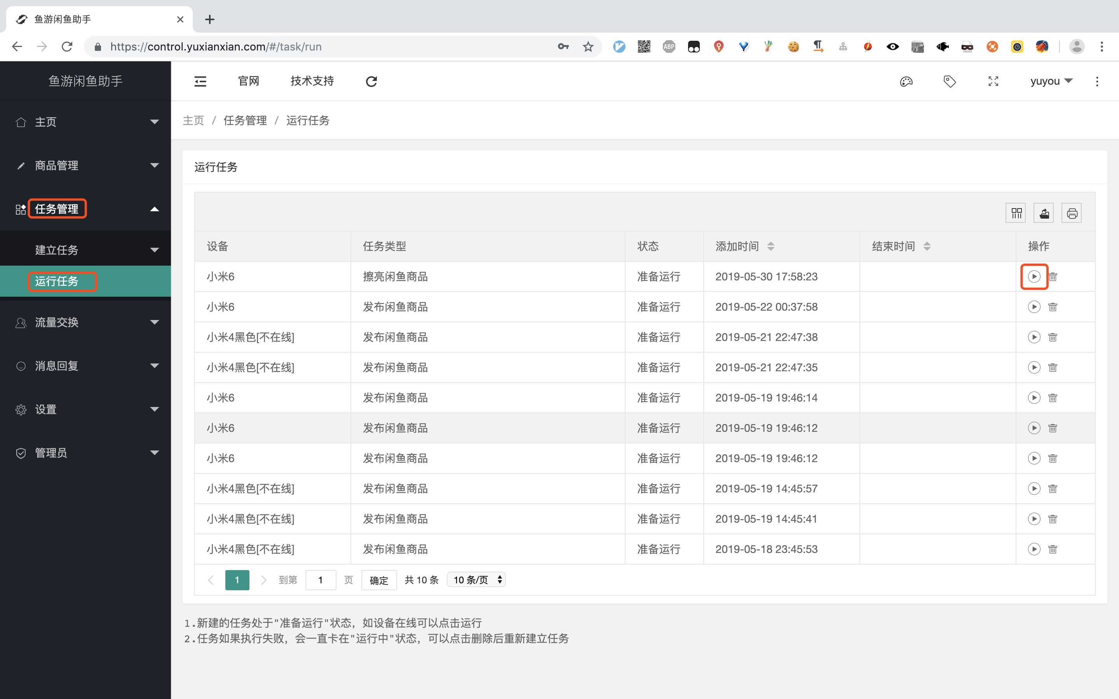Image resolution: width=1119 pixels, height=699 pixels.
Task: Delete the 2019-05-22 00:37:58 task
Action: (1053, 307)
